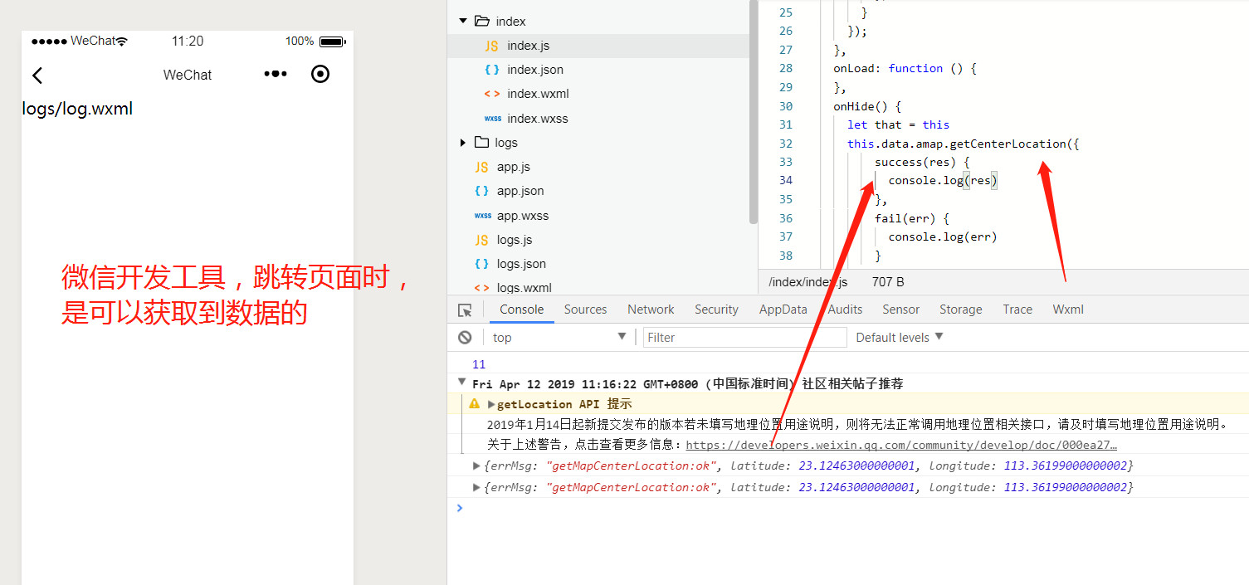Click line number 30 in the code editor
This screenshot has height=585, width=1249.
pyautogui.click(x=785, y=106)
